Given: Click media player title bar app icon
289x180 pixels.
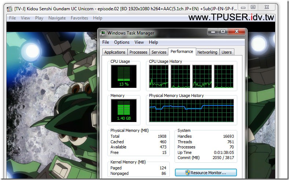Looking at the screenshot, I should coord(10,8).
